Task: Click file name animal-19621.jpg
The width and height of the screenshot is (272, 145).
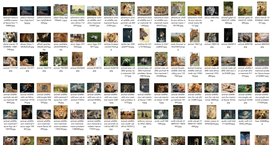Action: [x=195, y=46]
